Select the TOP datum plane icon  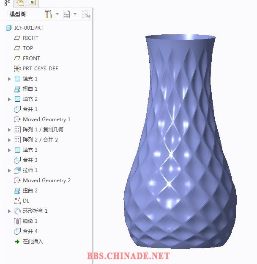[x=17, y=48]
